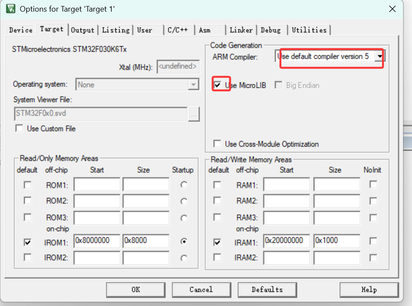
Task: Check the default box for ROM2
Action: click(28, 201)
